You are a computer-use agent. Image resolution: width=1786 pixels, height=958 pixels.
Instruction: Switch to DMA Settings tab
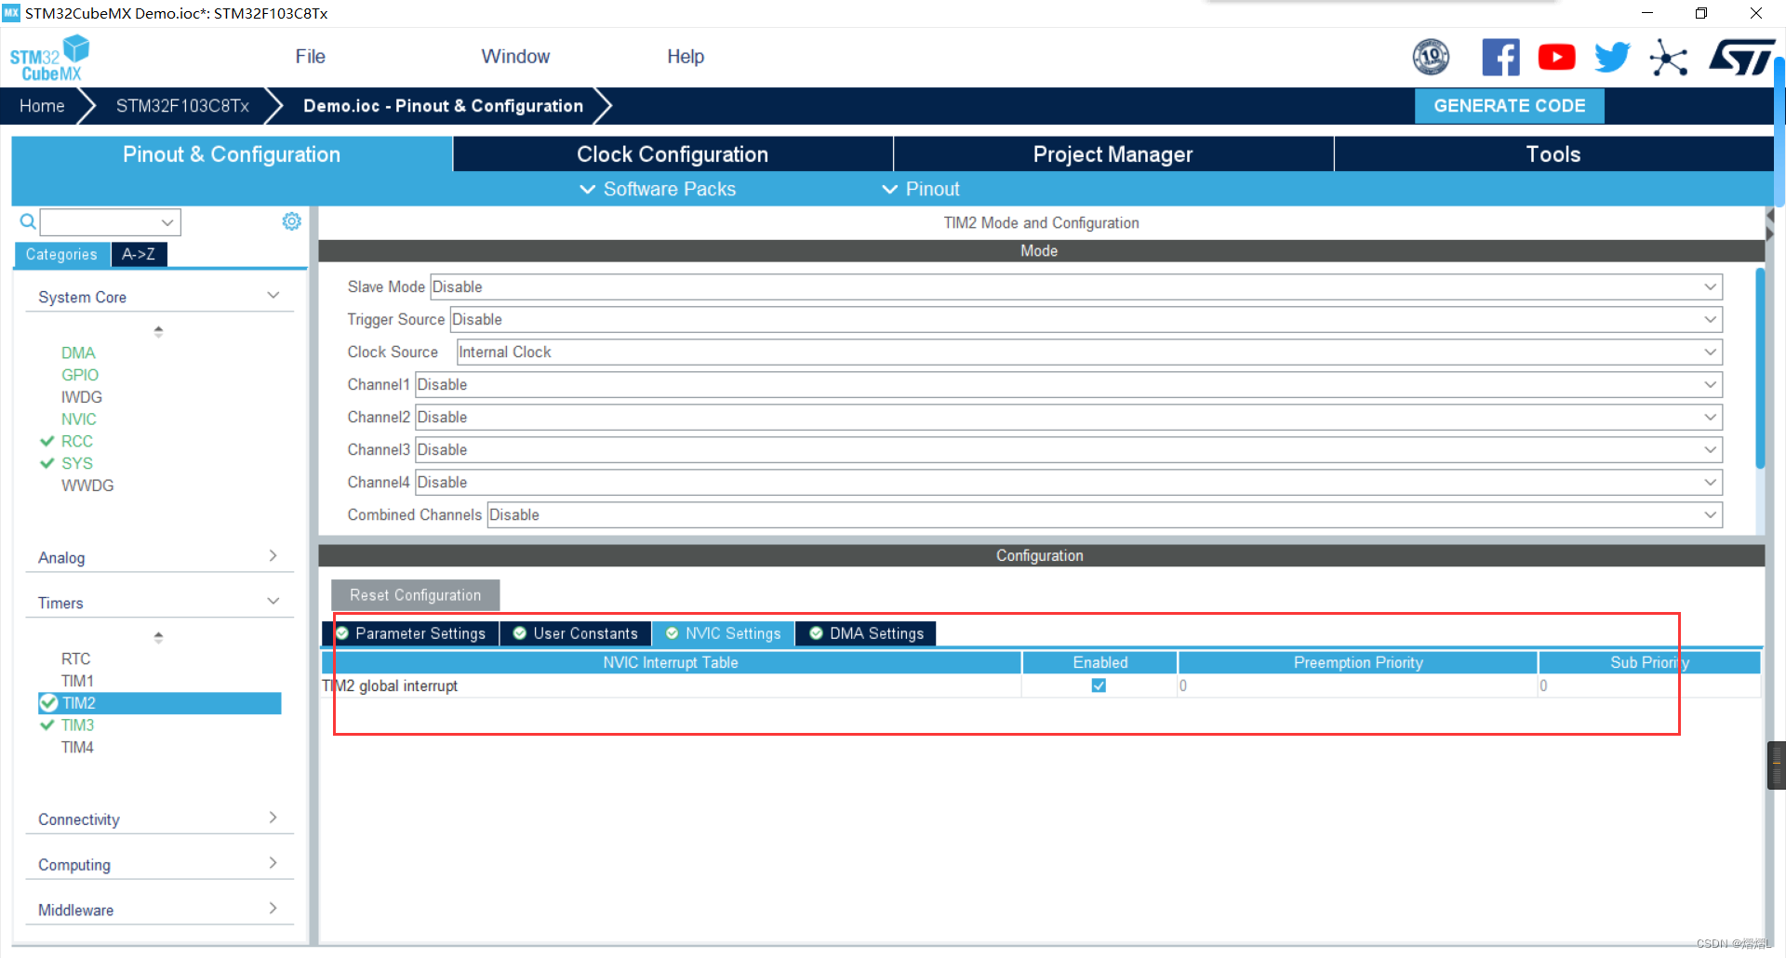click(866, 633)
